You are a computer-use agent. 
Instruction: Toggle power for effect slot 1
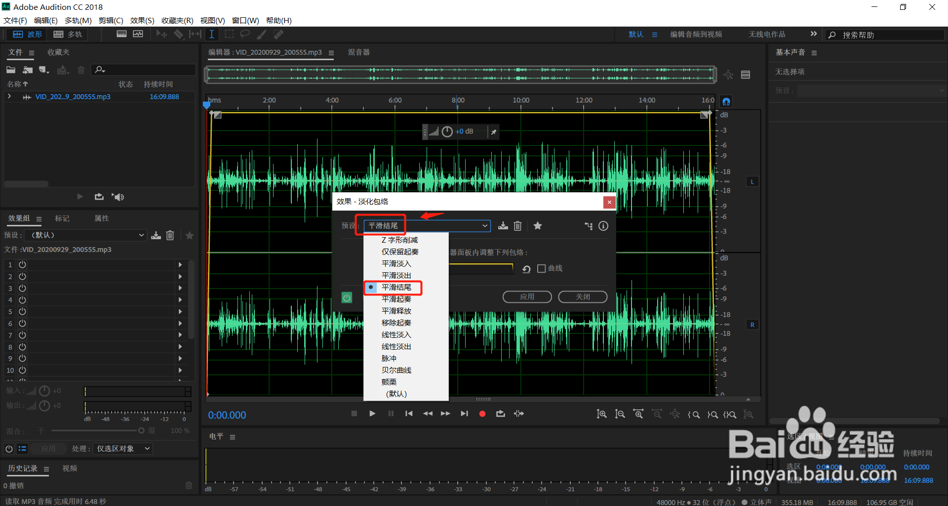tap(22, 265)
